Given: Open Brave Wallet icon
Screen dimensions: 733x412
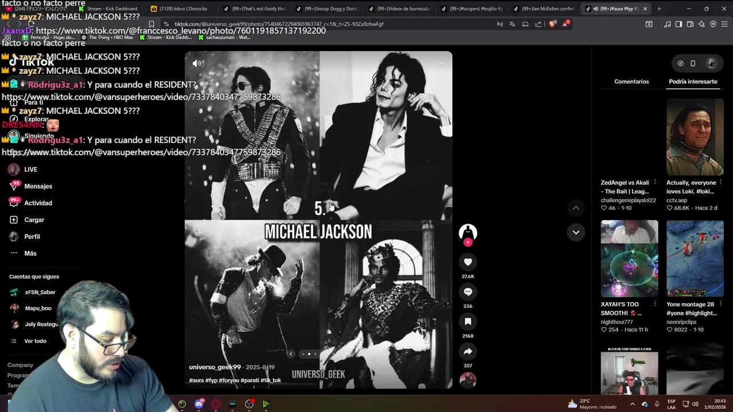Looking at the screenshot, I should pyautogui.click(x=690, y=24).
